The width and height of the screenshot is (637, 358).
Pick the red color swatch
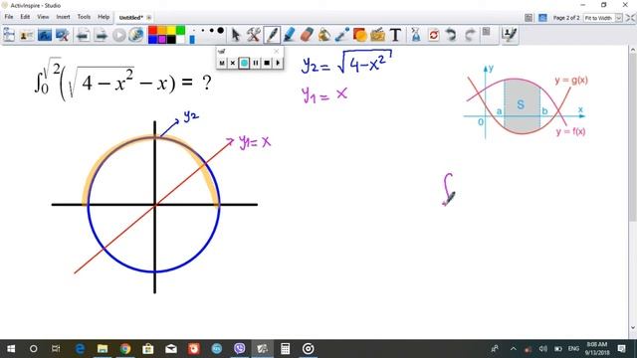click(152, 31)
